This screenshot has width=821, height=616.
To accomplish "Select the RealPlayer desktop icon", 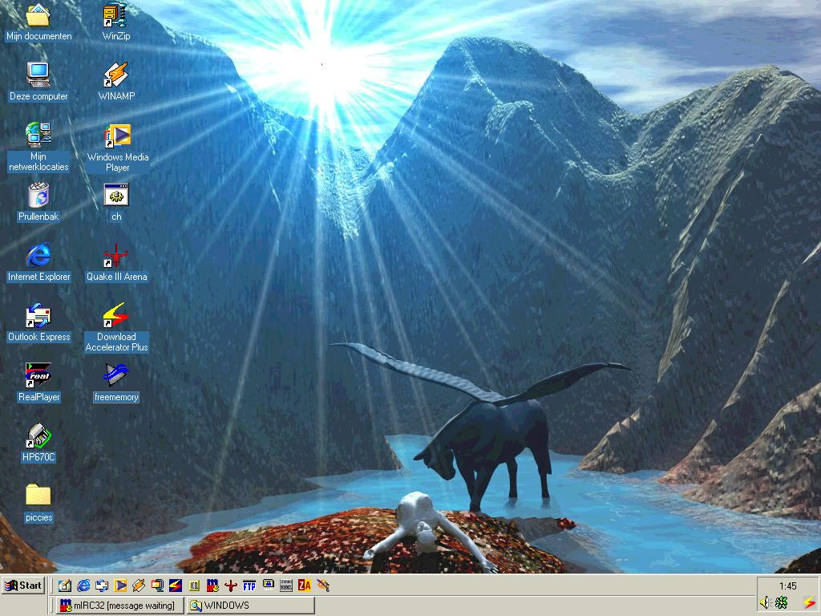I will click(38, 376).
